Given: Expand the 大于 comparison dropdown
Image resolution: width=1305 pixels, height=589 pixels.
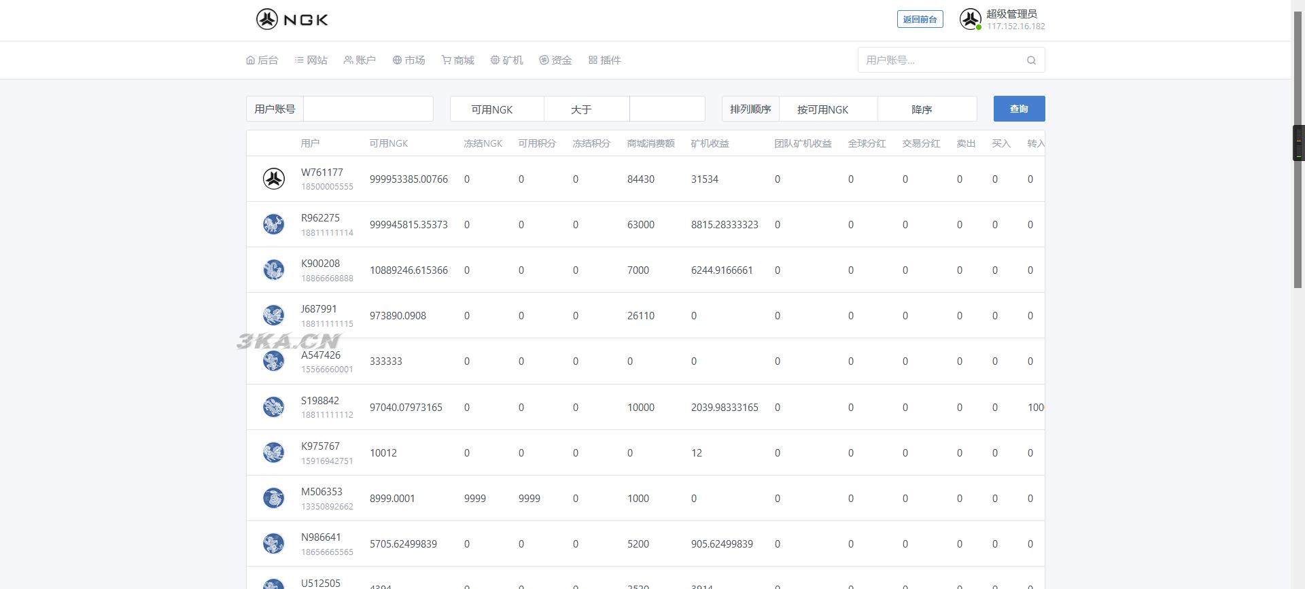Looking at the screenshot, I should (x=587, y=109).
